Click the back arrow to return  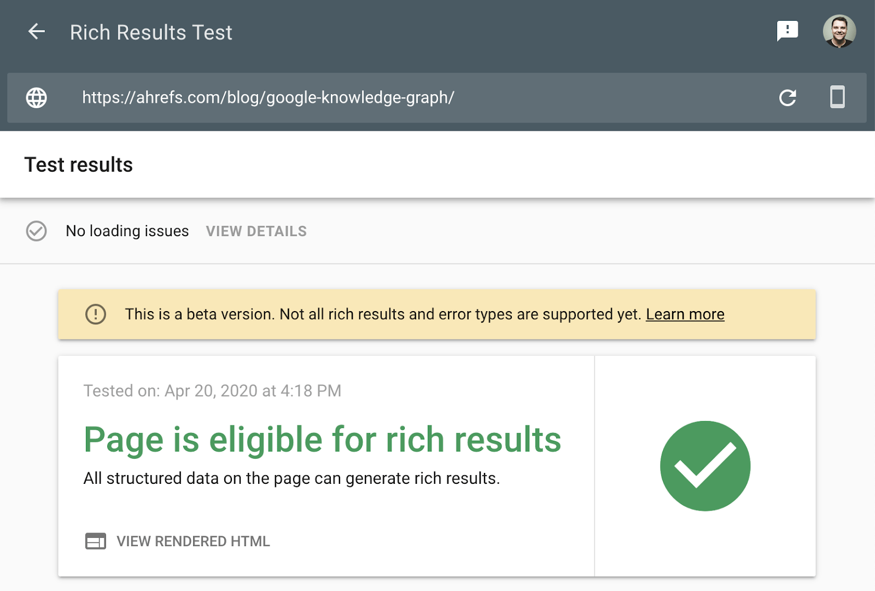[37, 32]
